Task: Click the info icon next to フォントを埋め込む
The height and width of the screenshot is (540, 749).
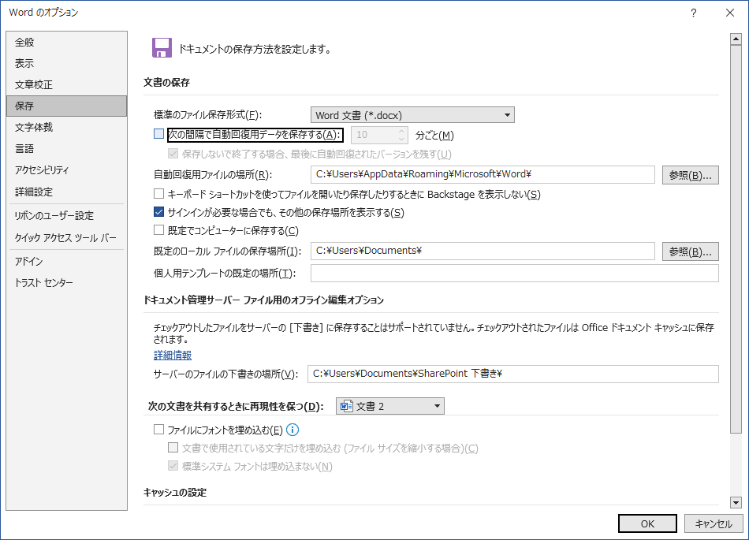Action: pos(293,430)
